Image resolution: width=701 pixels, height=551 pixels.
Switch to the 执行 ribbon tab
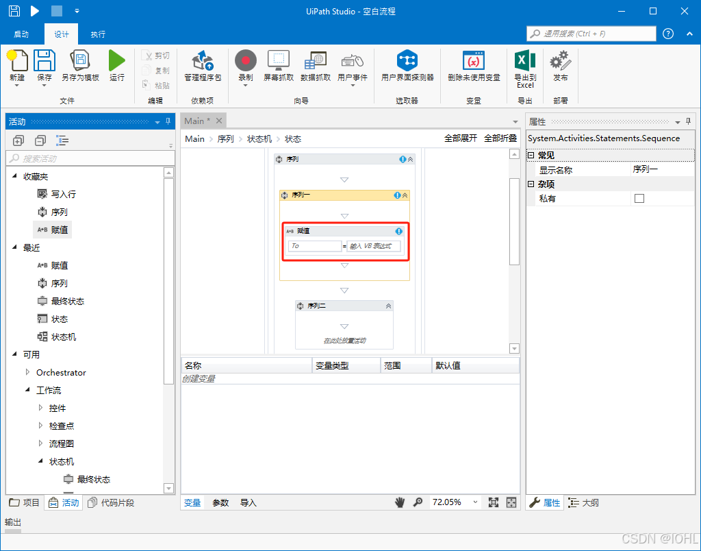coord(98,34)
